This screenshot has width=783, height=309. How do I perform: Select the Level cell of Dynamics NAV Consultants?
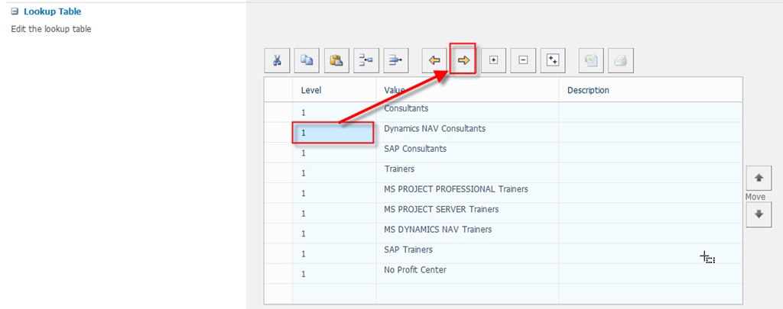click(333, 133)
